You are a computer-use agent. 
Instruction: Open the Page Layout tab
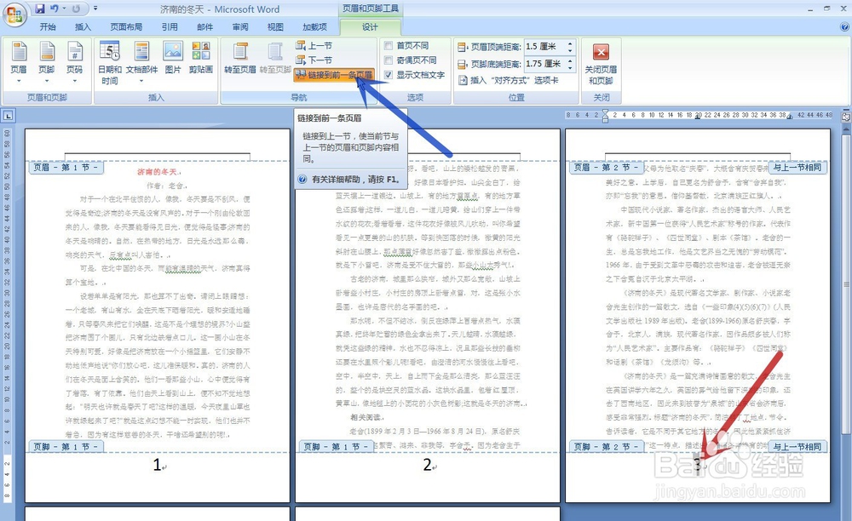[x=126, y=26]
